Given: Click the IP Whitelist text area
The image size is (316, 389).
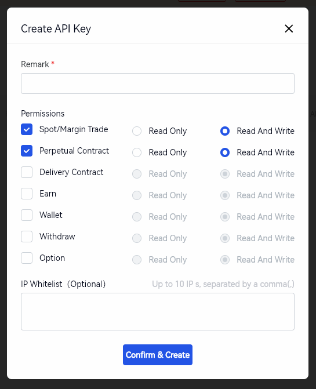Looking at the screenshot, I should pyautogui.click(x=158, y=311).
